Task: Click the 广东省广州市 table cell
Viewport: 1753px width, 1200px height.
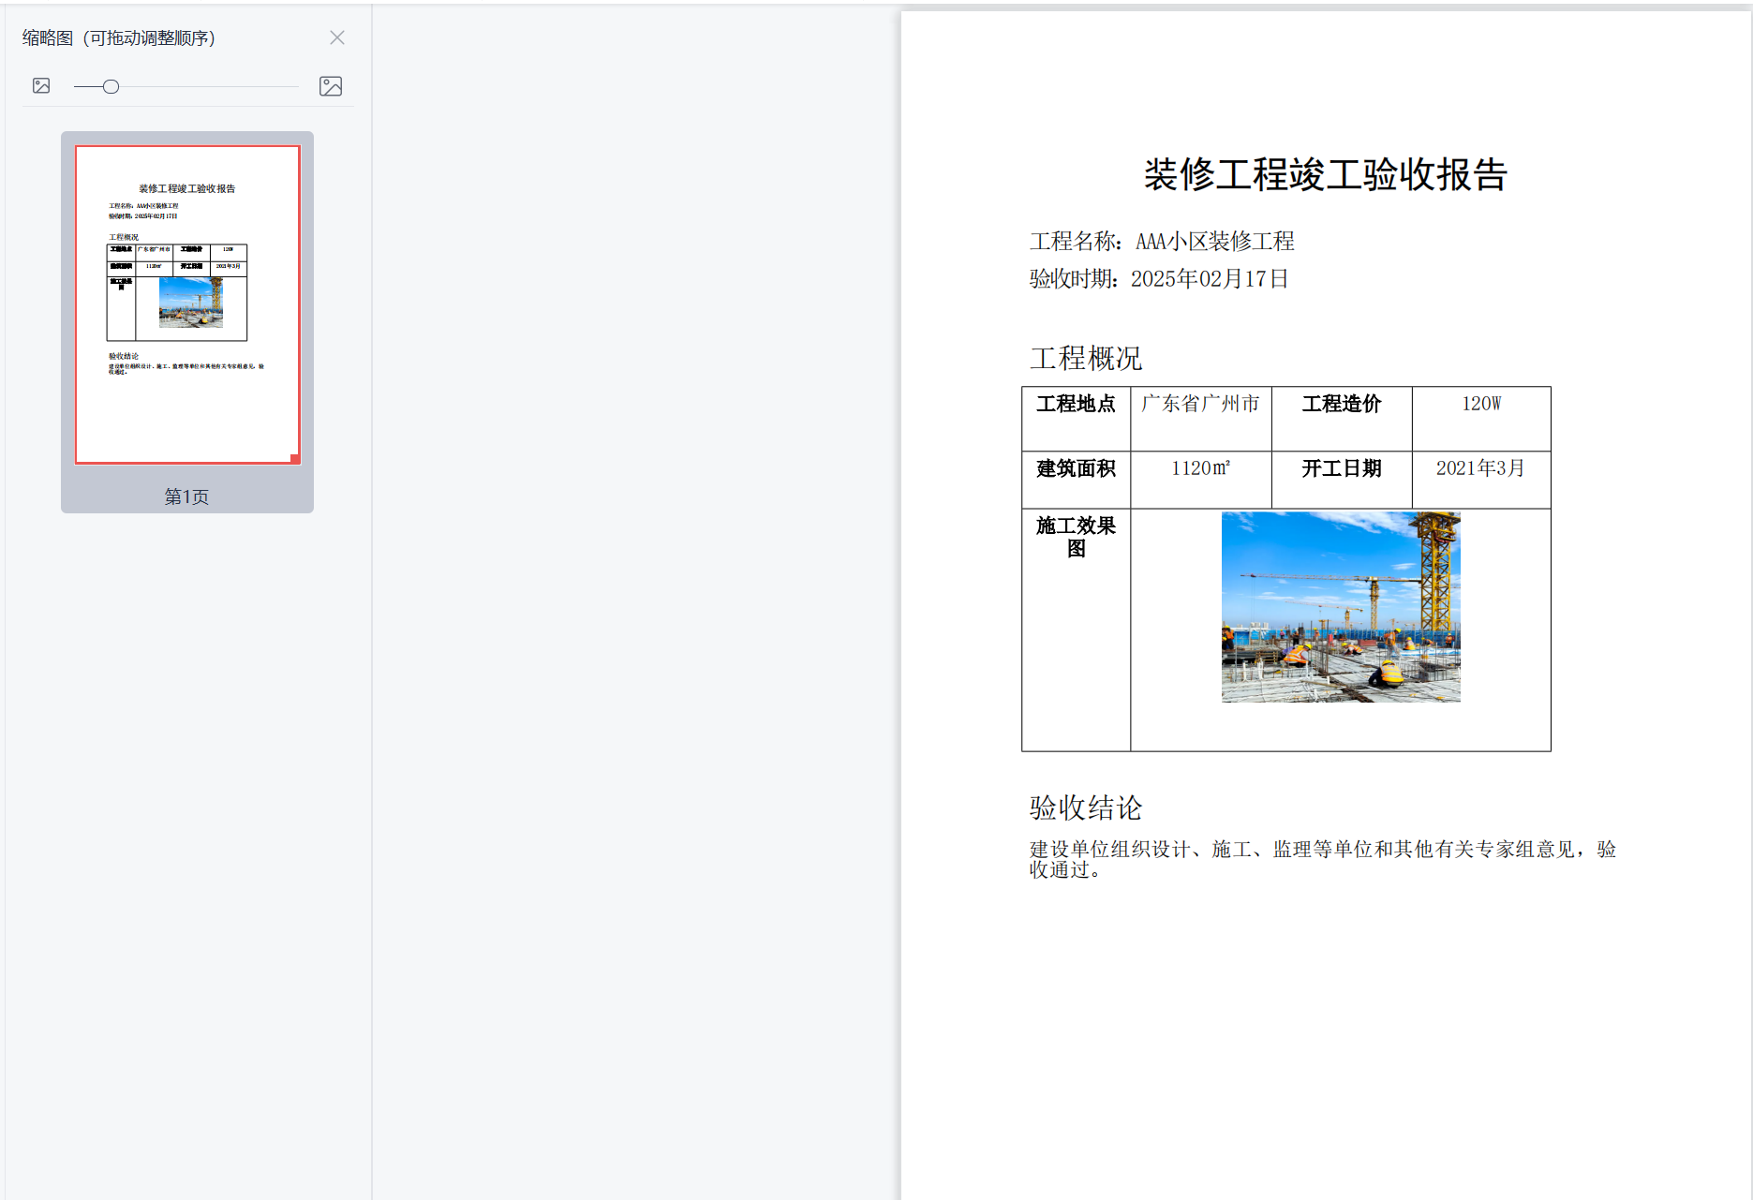Action: pos(1199,404)
